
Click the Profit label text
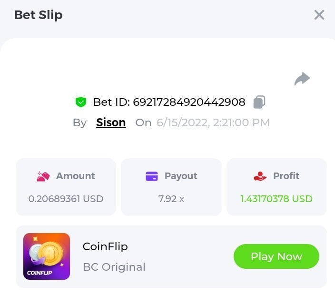click(x=286, y=176)
